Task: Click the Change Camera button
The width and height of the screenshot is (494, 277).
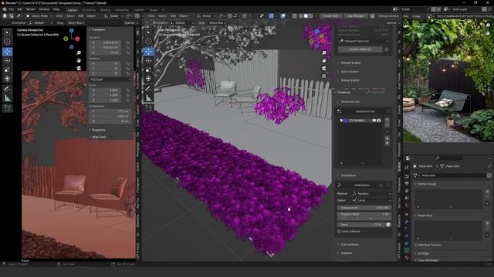Action: point(388,15)
